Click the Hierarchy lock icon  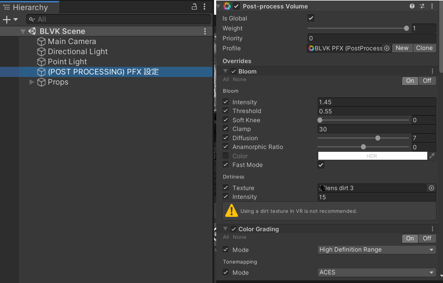pos(194,6)
